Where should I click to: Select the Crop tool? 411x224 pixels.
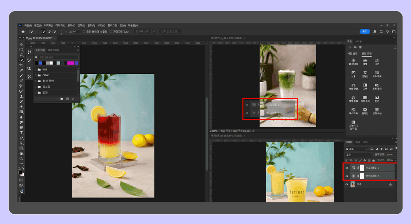tap(21, 65)
